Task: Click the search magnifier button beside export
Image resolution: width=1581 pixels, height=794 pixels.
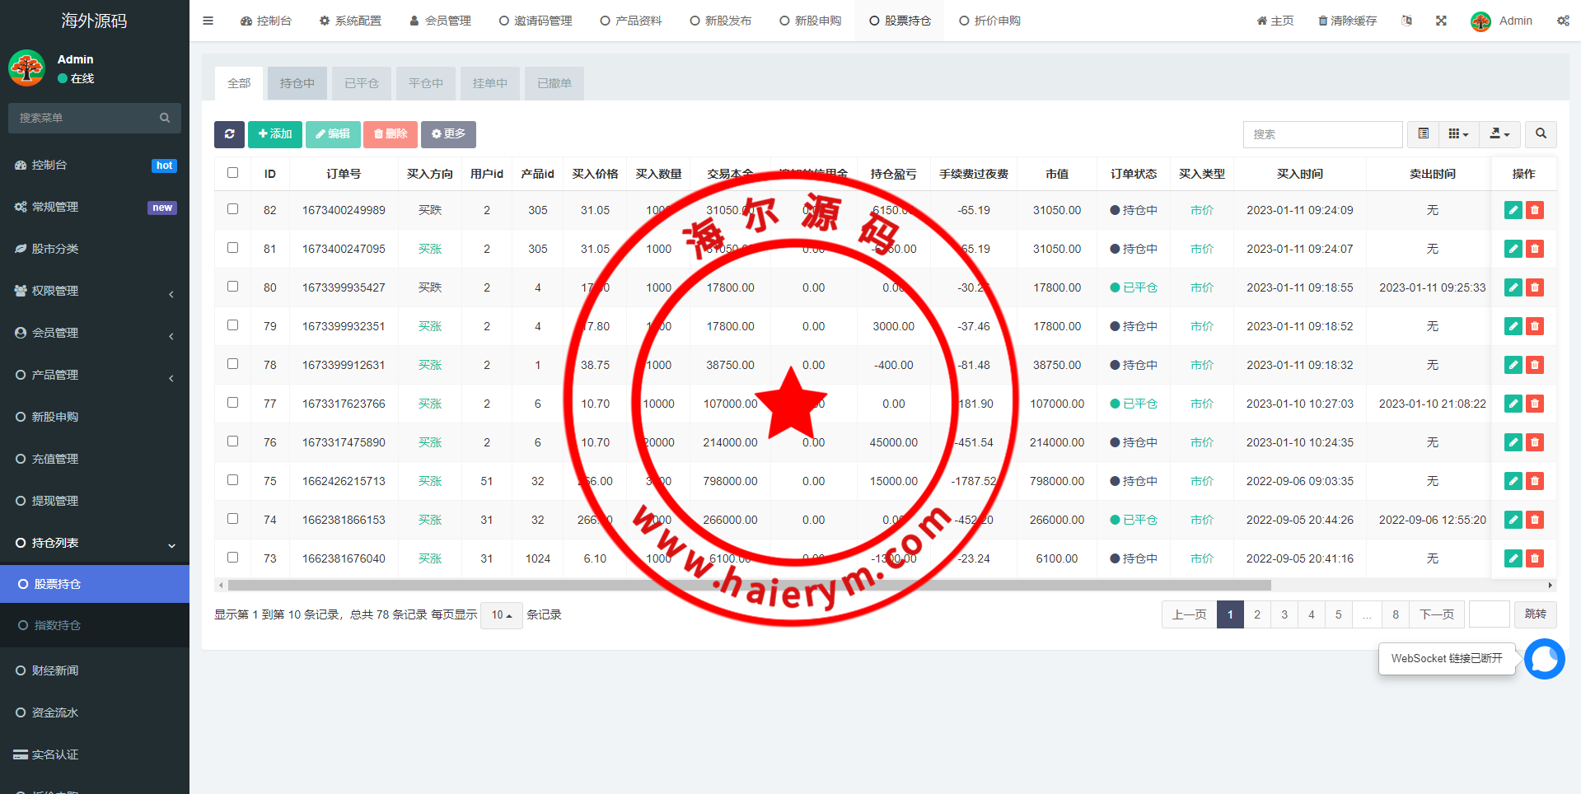Action: [1541, 134]
